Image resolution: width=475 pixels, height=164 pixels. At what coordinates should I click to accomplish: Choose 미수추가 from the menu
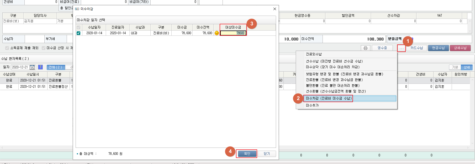(x=312, y=106)
